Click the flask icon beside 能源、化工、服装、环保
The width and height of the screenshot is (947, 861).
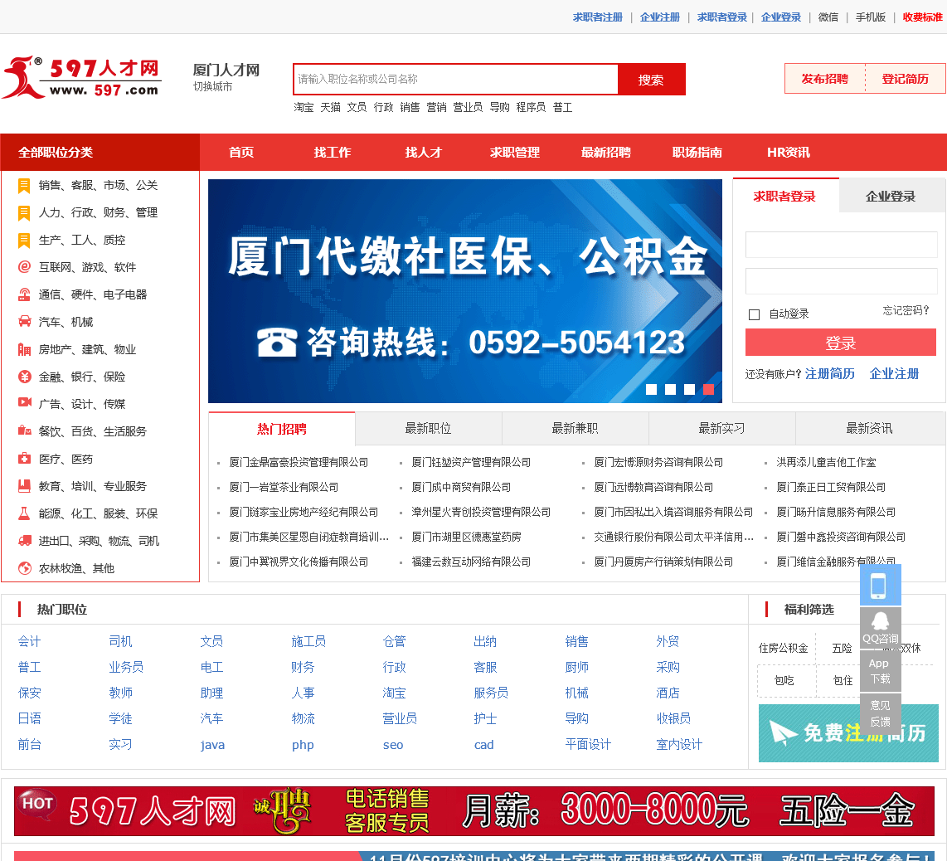click(24, 513)
